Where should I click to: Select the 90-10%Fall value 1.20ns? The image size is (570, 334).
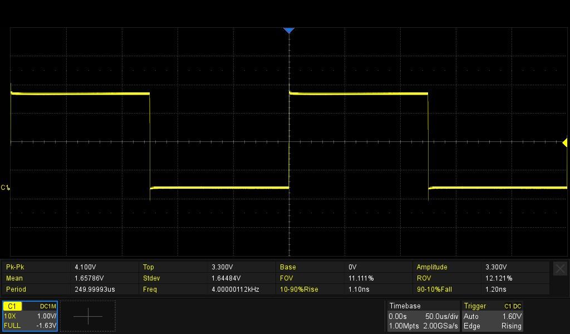(x=496, y=289)
